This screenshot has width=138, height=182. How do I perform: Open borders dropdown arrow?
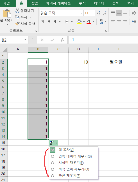click(72, 22)
